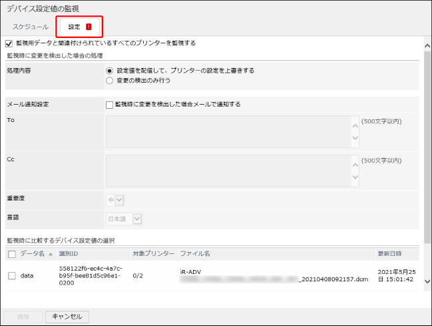Image resolution: width=432 pixels, height=326 pixels.
Task: Click inside the To email input field
Action: coord(226,131)
